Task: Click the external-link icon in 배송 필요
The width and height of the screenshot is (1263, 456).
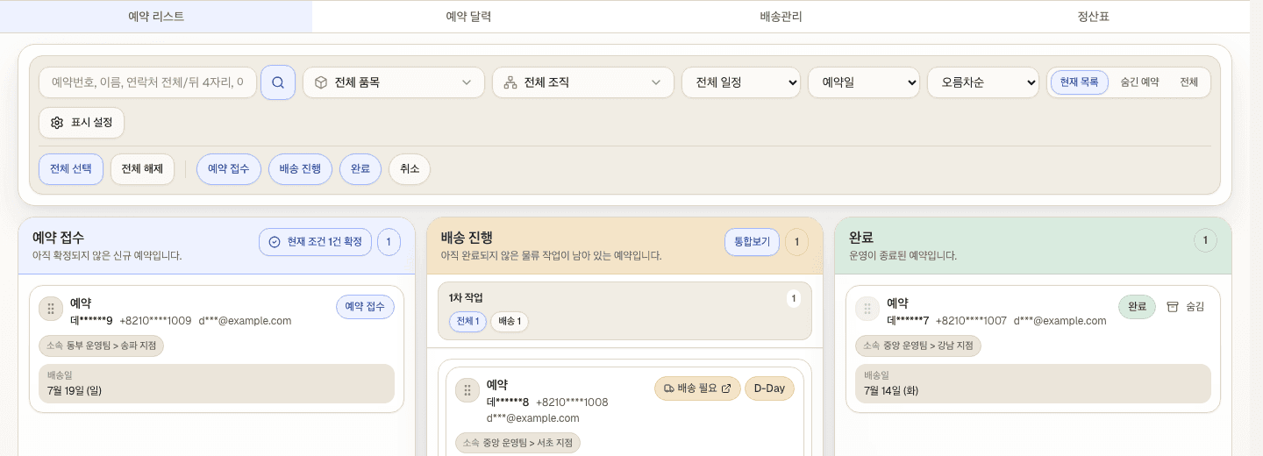Action: 725,388
